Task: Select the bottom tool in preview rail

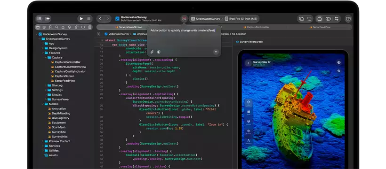Action: [249, 141]
